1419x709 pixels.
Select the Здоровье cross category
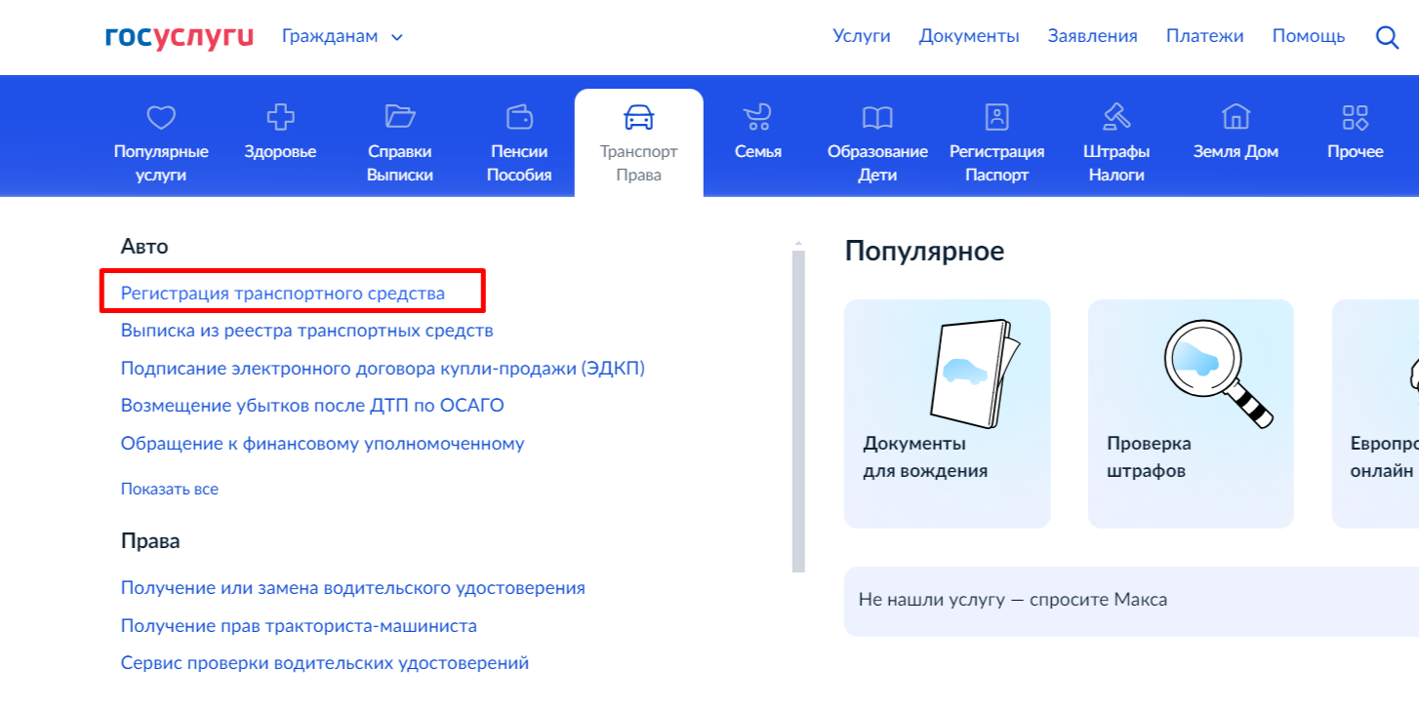point(280,132)
